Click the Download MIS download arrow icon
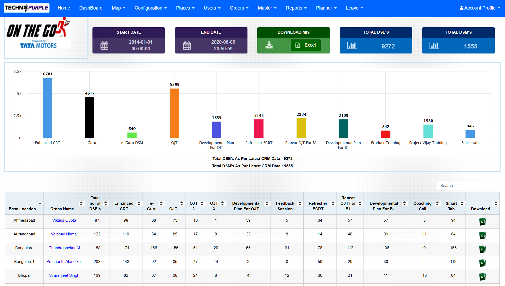 [x=269, y=45]
